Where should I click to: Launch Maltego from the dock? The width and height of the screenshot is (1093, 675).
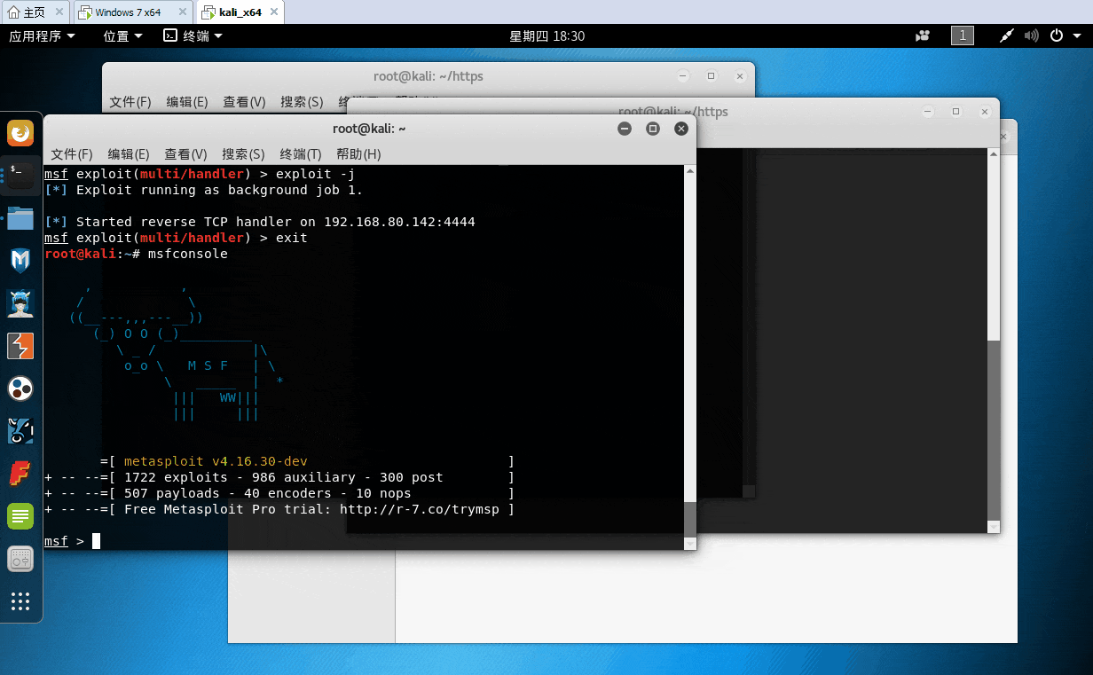20,389
